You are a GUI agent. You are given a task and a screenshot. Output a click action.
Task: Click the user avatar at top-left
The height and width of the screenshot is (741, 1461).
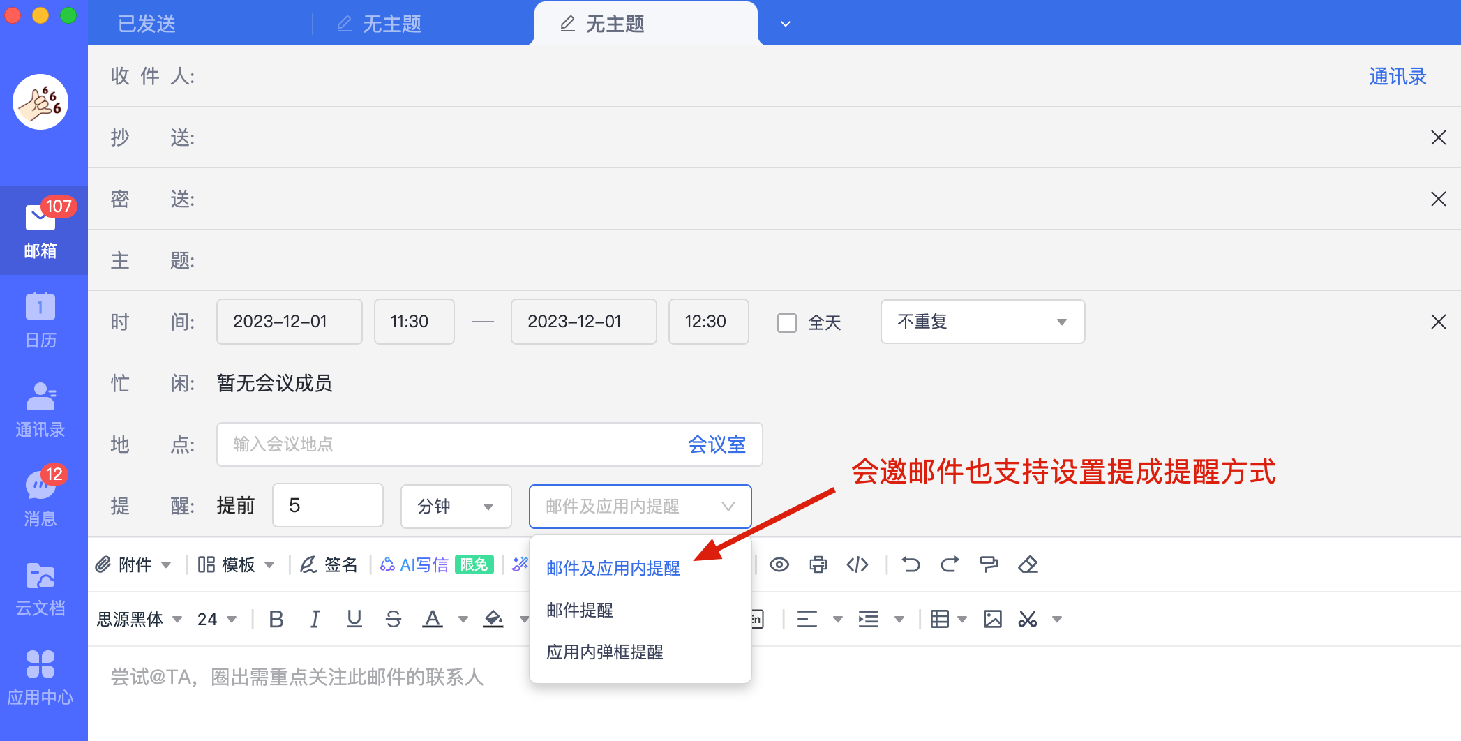(40, 102)
